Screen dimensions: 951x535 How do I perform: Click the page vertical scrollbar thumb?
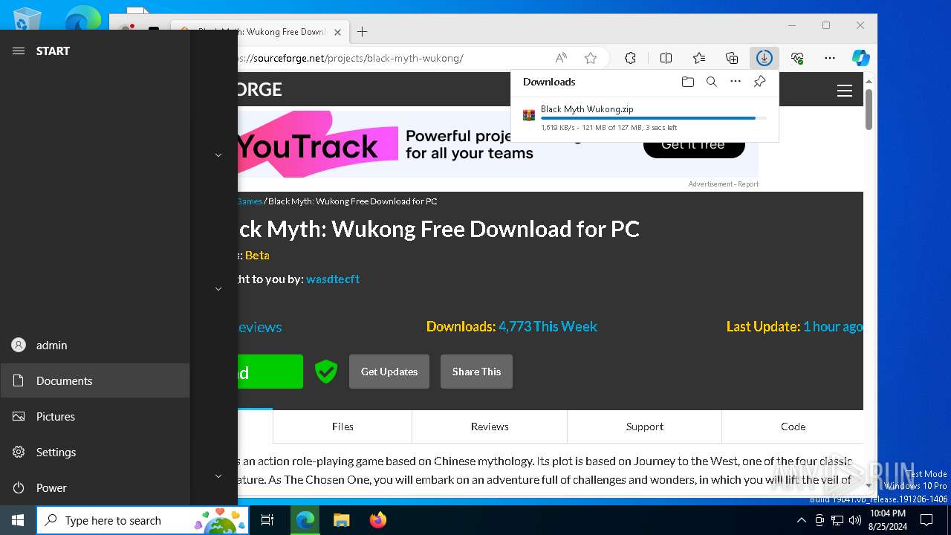pyautogui.click(x=869, y=109)
